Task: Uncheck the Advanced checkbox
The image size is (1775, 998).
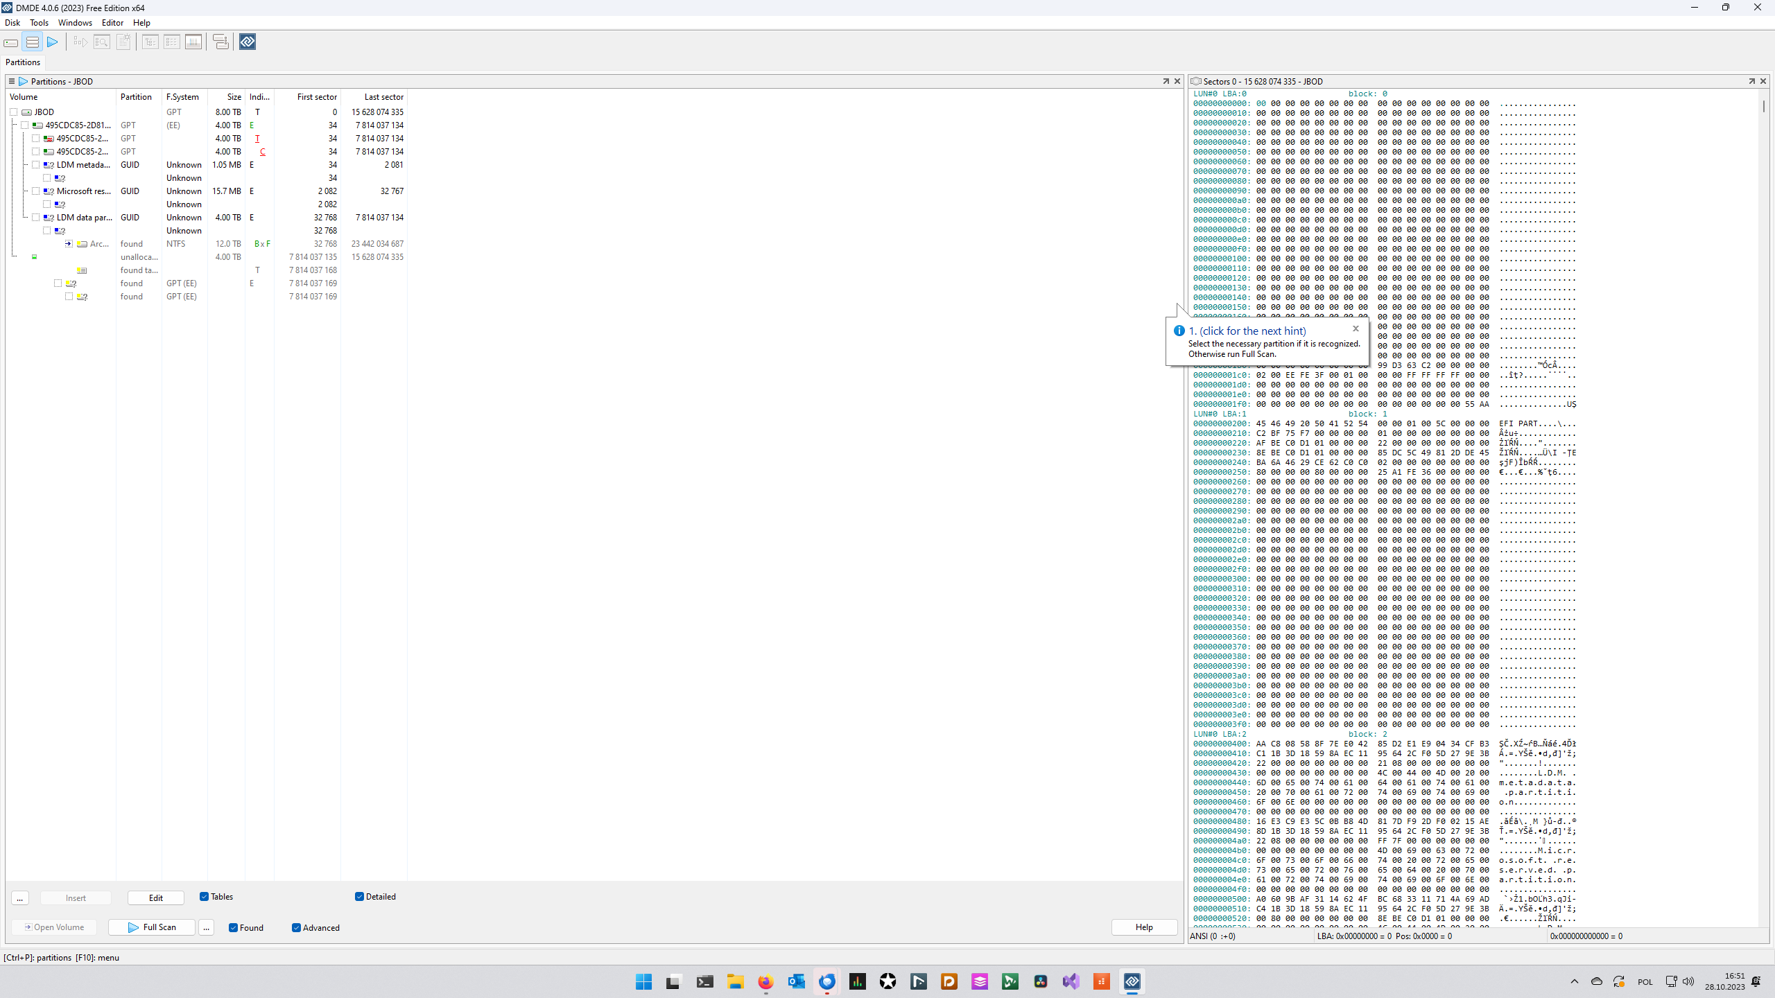Action: click(296, 928)
